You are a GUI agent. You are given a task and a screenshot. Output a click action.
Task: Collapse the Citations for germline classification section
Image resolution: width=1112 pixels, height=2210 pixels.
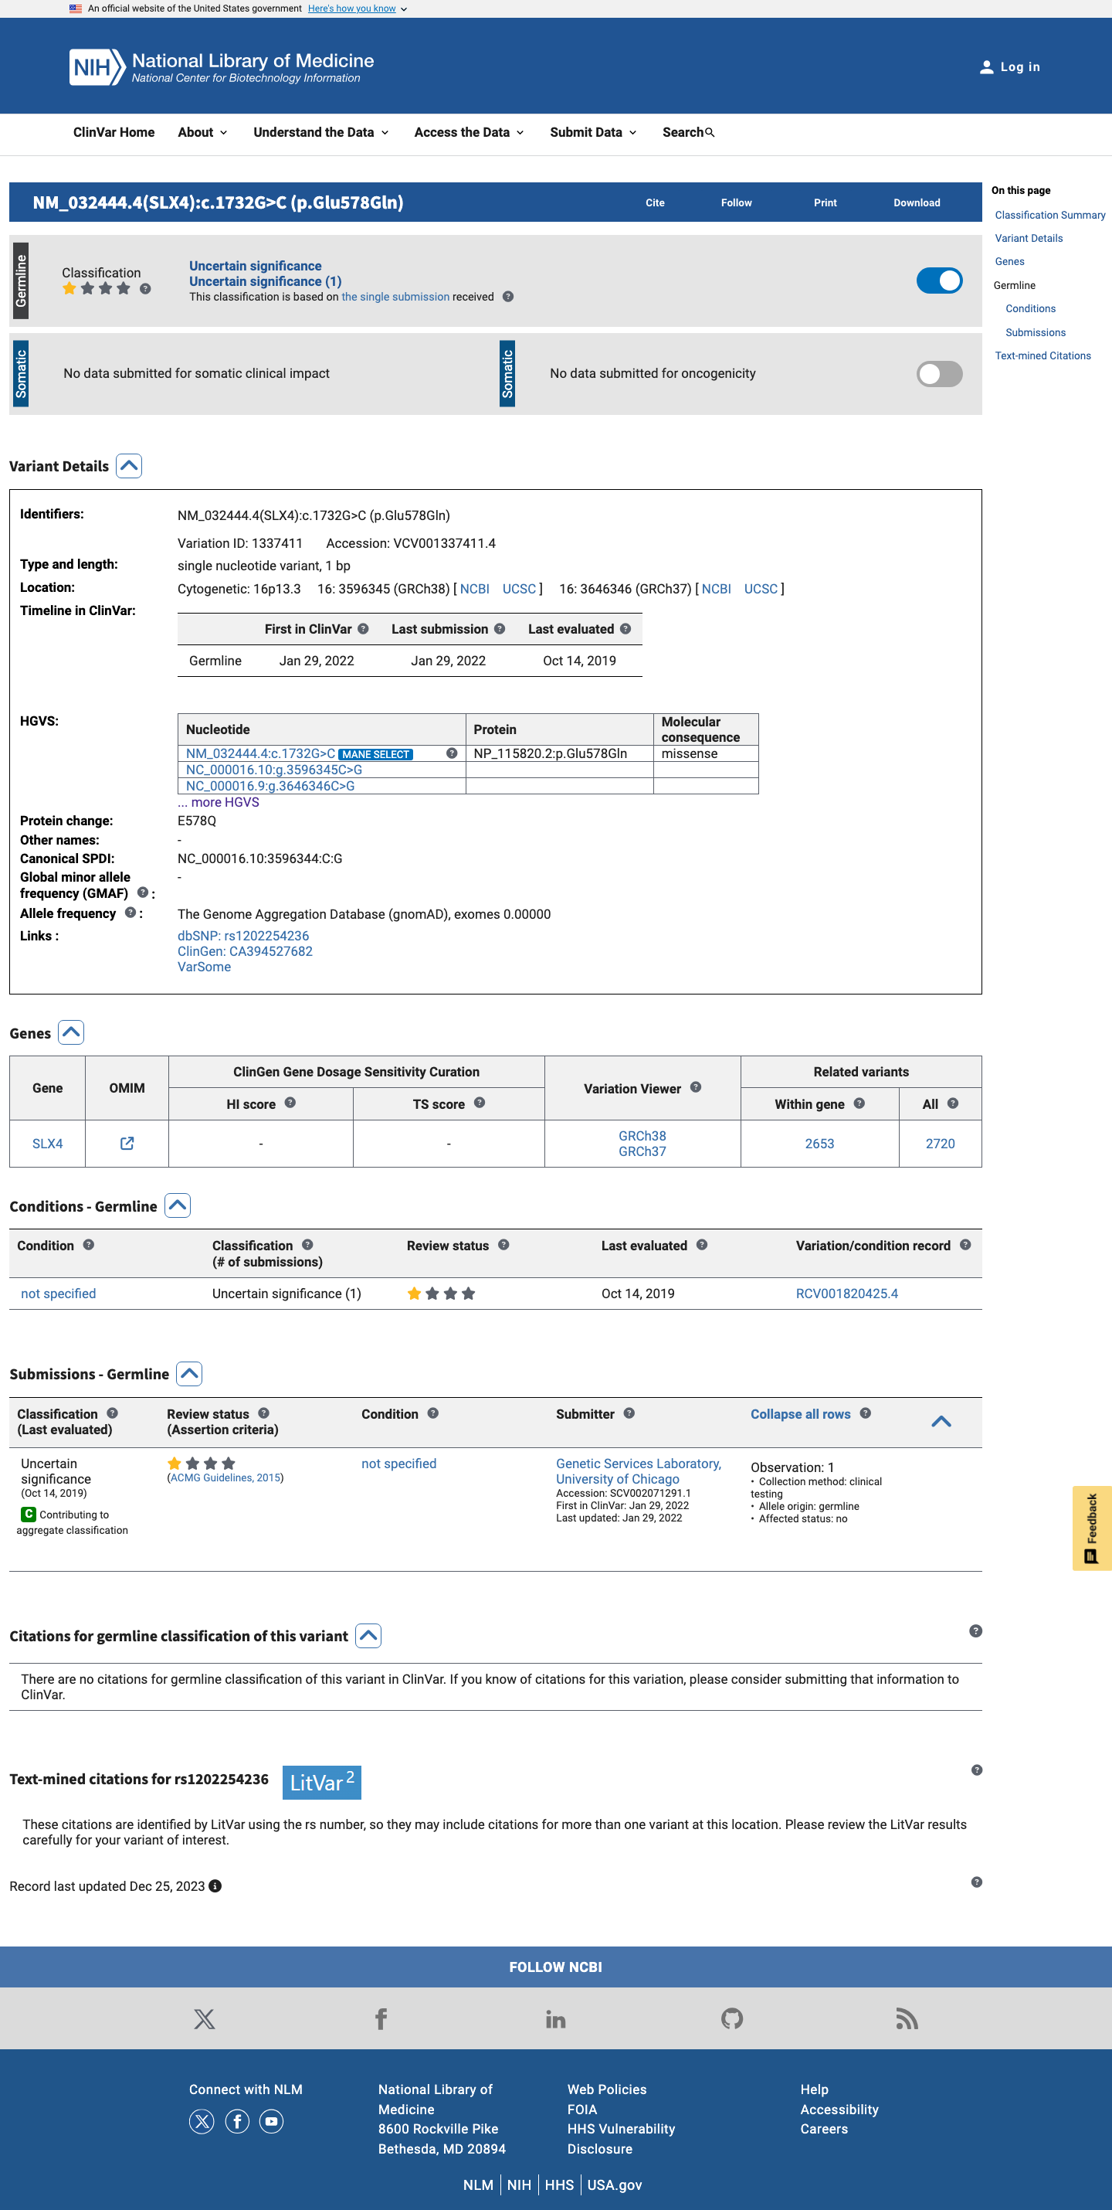tap(368, 1636)
